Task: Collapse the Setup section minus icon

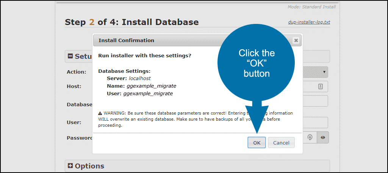Action: coord(70,56)
